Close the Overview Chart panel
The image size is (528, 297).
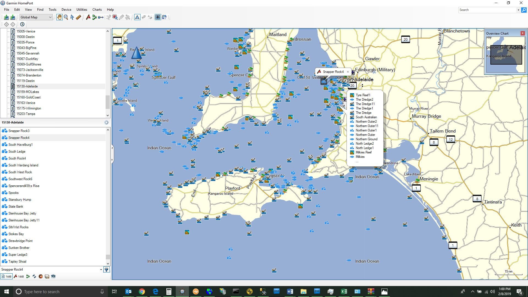point(523,33)
